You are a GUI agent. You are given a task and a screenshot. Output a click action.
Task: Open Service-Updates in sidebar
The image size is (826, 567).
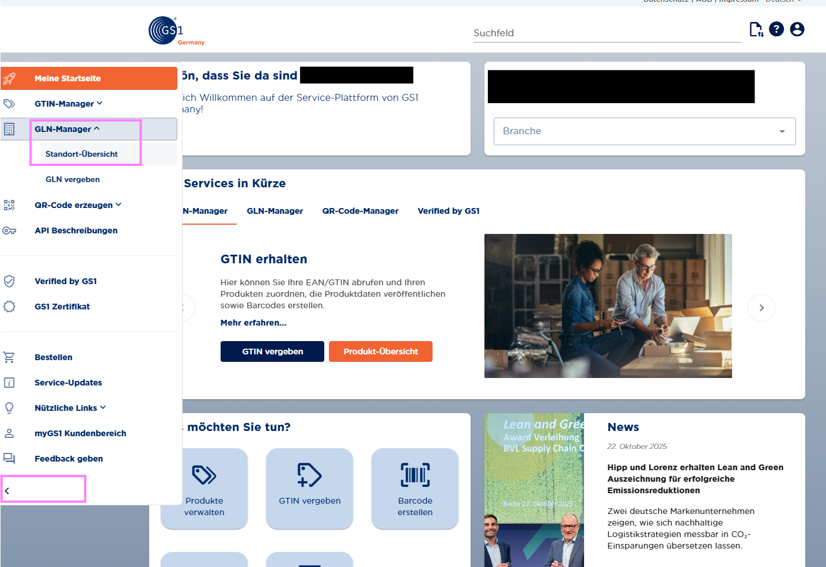[x=69, y=383]
